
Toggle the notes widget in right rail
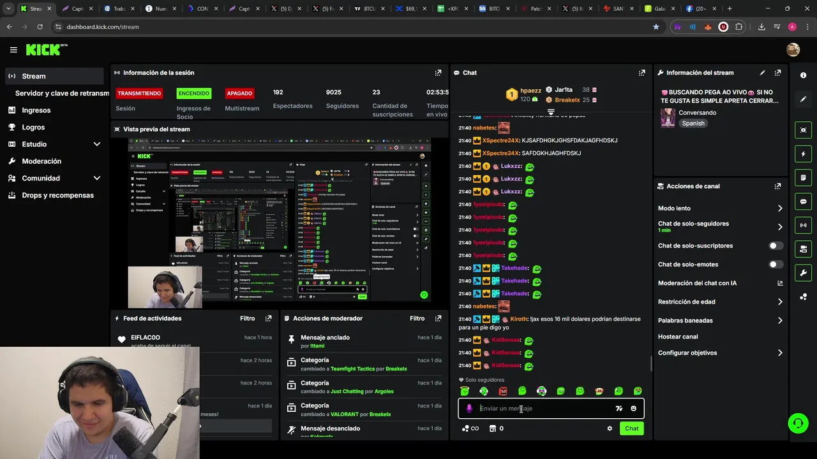pos(803,177)
